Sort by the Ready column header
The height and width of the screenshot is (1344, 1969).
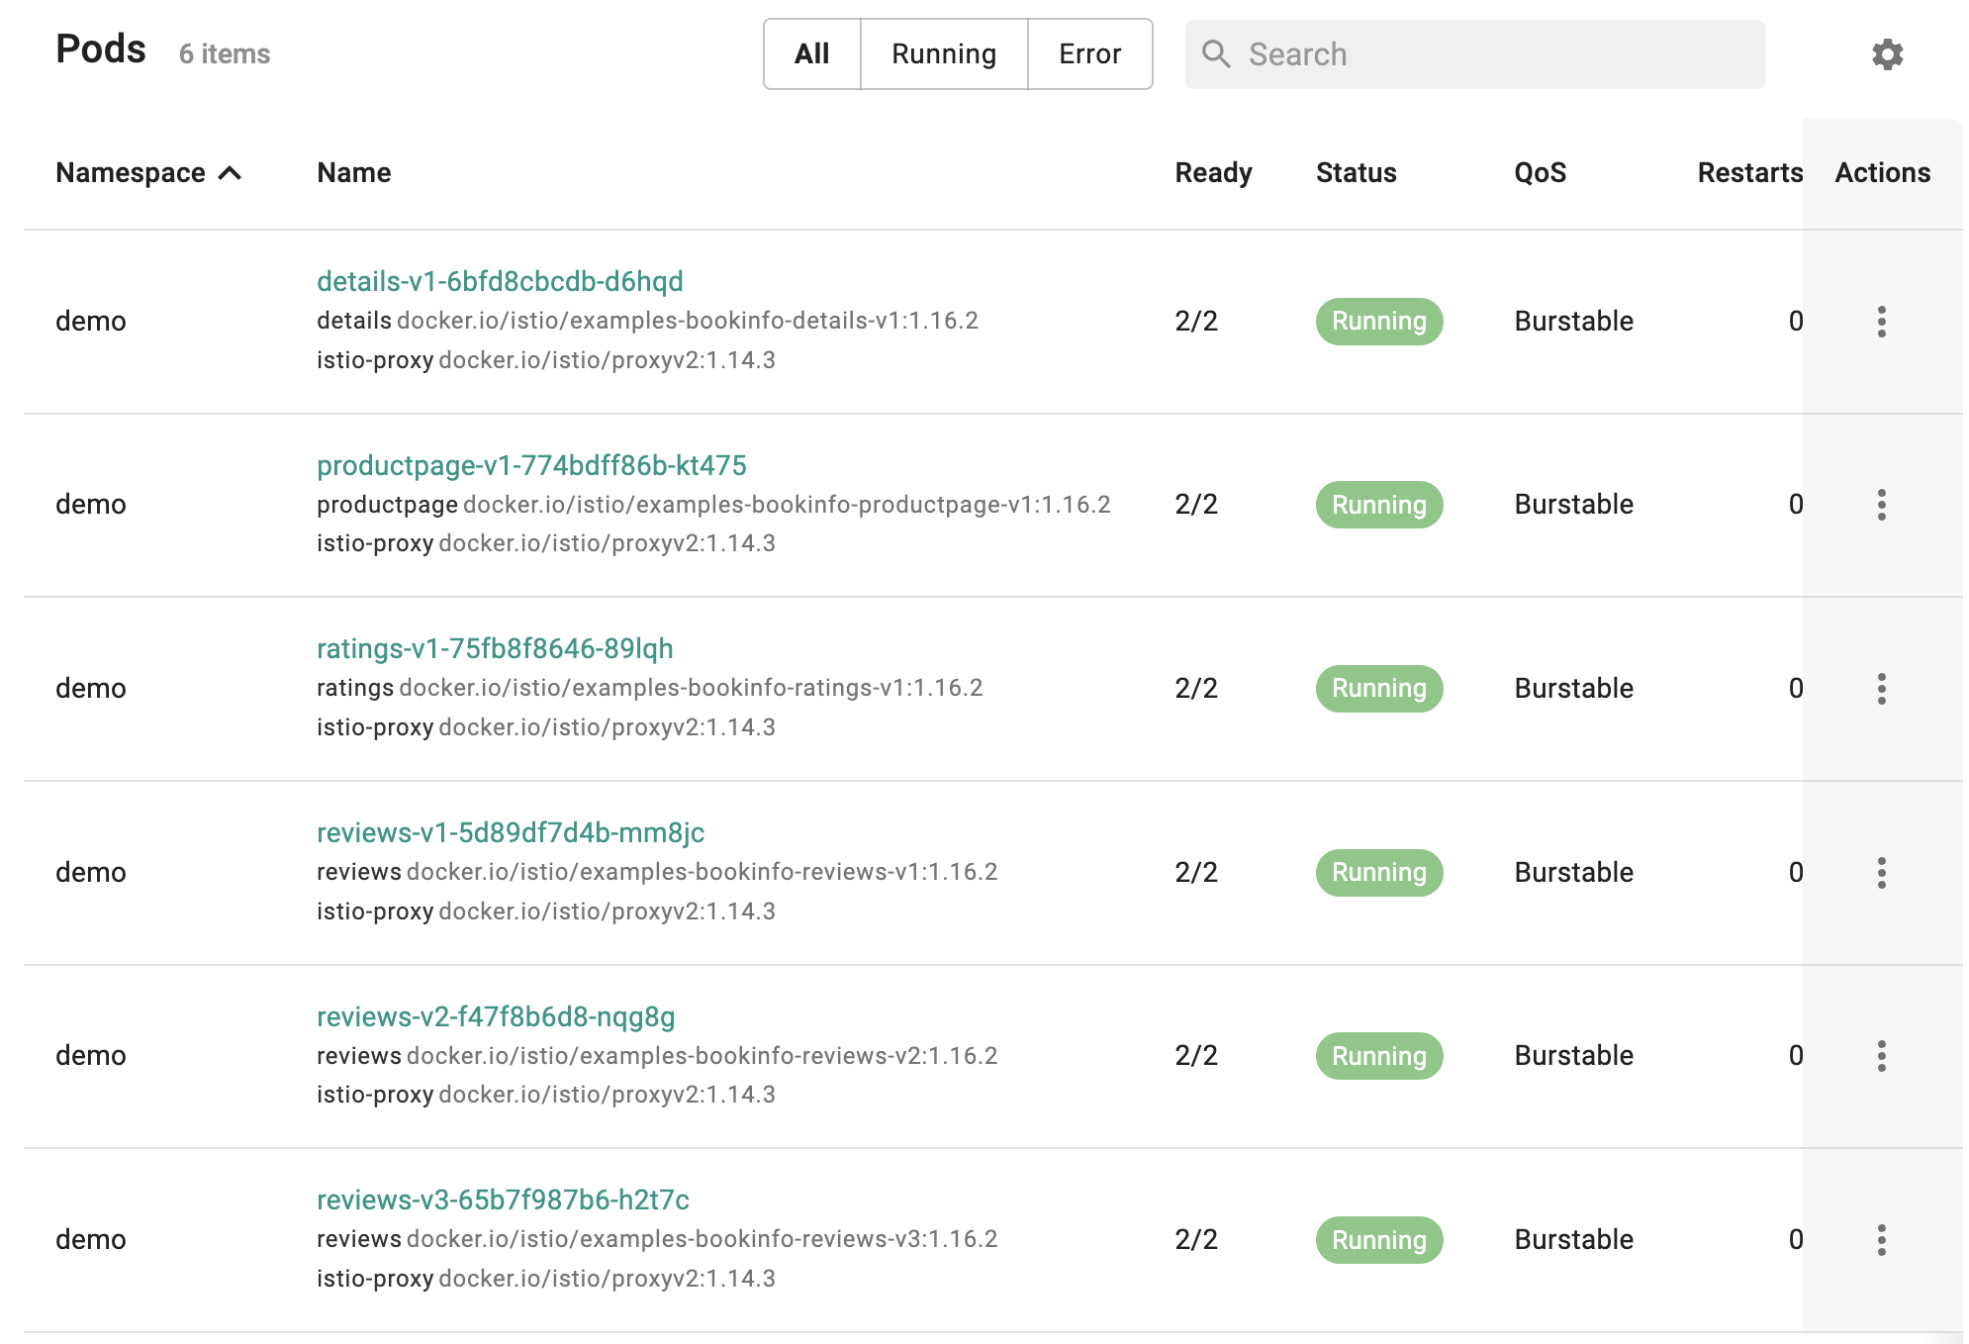click(x=1213, y=173)
